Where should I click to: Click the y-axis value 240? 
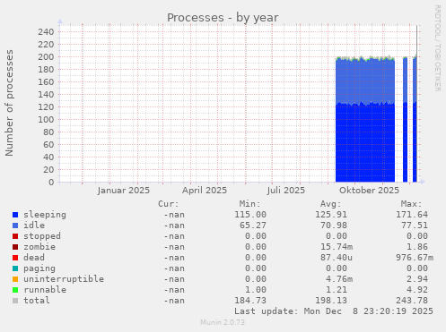[46, 32]
